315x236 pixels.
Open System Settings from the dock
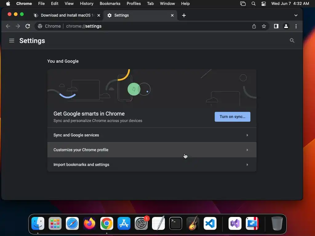click(141, 223)
